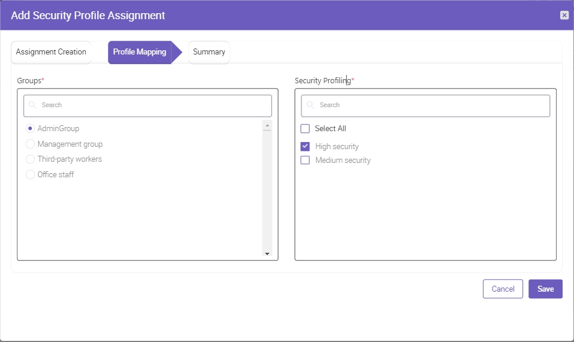574x342 pixels.
Task: Pick the Third-party workers radio option
Action: (31, 159)
